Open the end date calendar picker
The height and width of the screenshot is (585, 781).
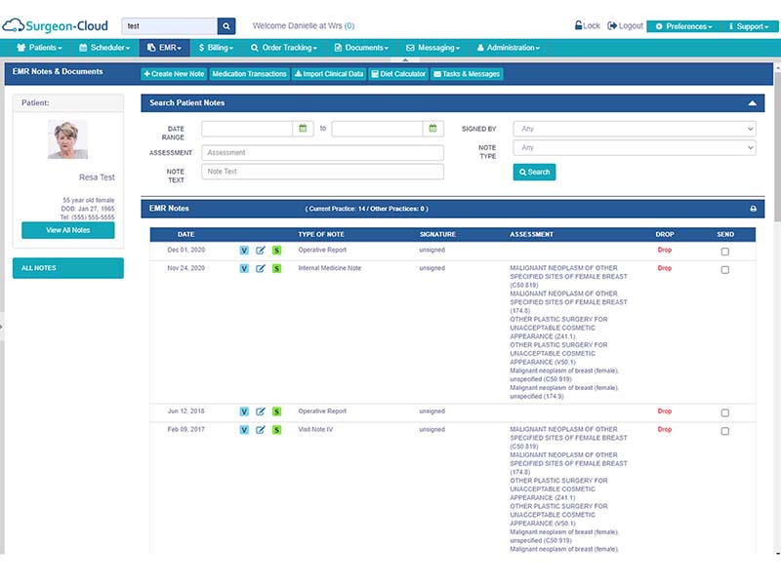(432, 129)
